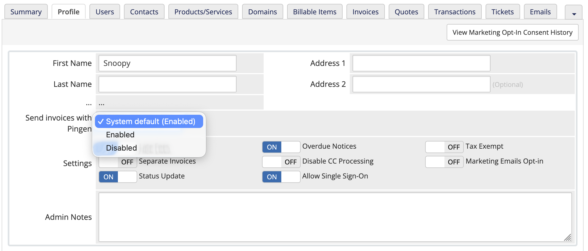Toggle Status Update switch

pyautogui.click(x=118, y=177)
